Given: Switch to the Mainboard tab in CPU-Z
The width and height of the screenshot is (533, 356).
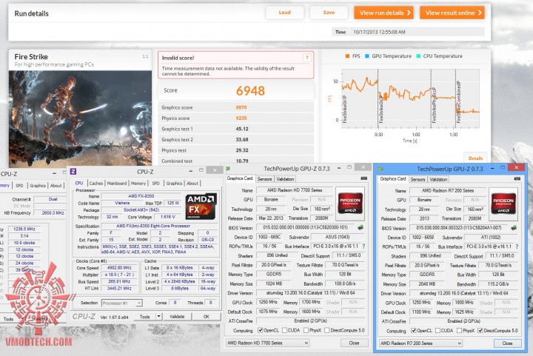Looking at the screenshot, I should coord(117,183).
